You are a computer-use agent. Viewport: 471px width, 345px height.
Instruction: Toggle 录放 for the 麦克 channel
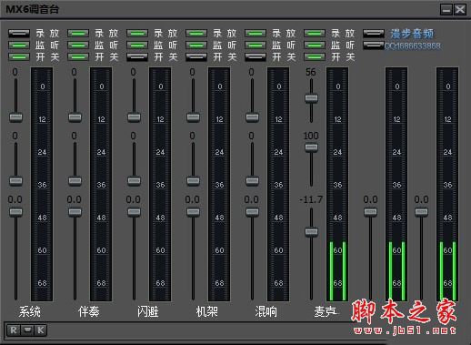click(315, 33)
